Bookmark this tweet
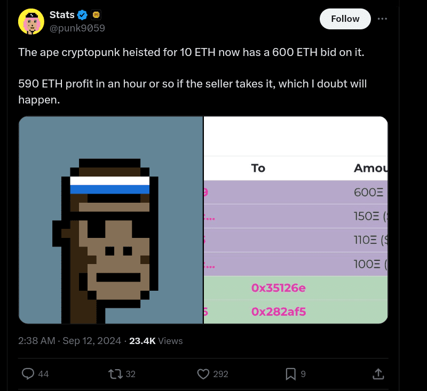This screenshot has height=391, width=427. click(291, 374)
